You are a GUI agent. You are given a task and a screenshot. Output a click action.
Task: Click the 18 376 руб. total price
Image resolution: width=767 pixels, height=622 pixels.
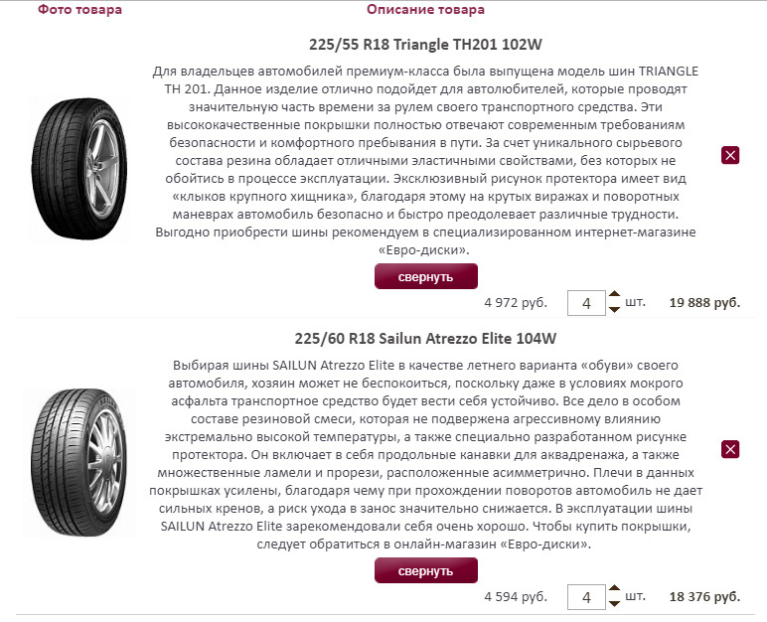704,596
